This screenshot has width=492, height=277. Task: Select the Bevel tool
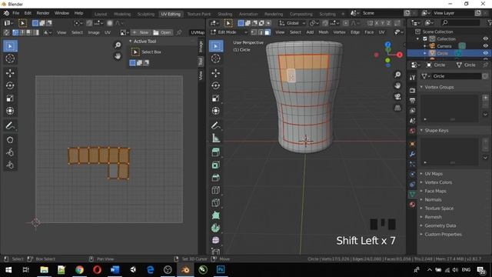pyautogui.click(x=216, y=178)
